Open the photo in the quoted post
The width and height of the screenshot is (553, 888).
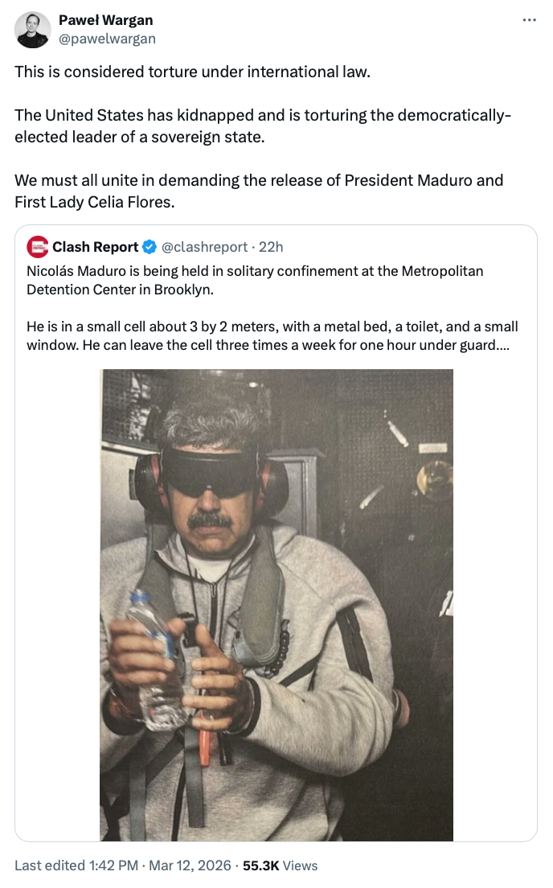click(276, 603)
